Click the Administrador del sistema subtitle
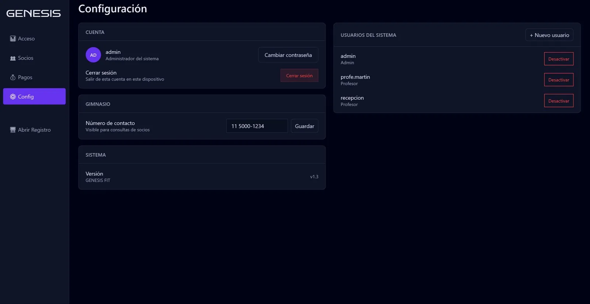 (132, 59)
